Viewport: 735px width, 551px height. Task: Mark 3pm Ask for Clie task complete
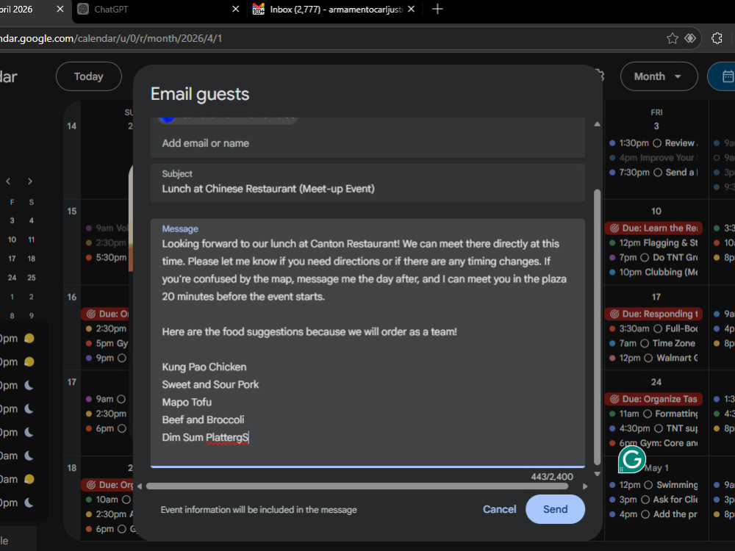click(645, 500)
